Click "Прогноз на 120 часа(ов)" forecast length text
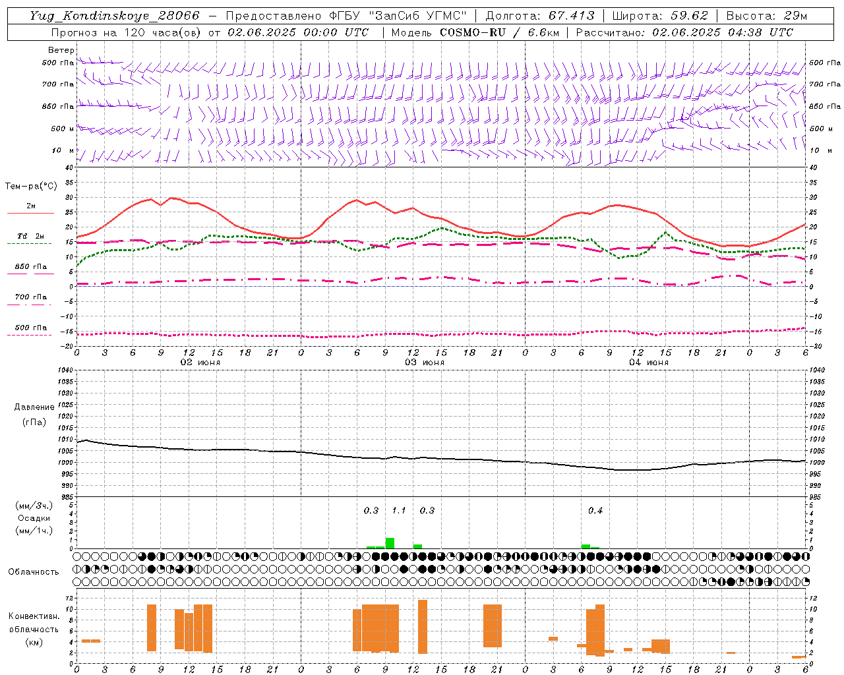 click(127, 32)
